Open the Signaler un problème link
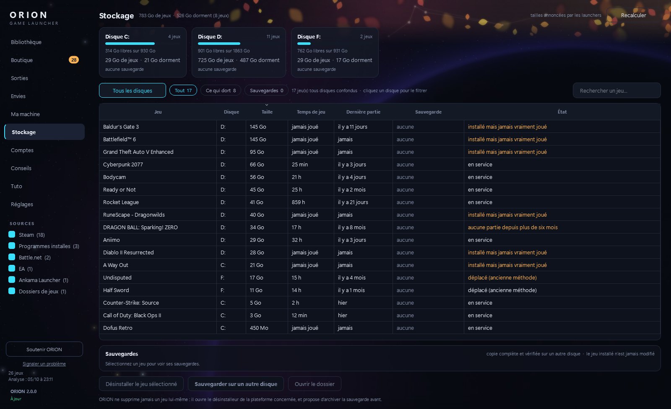The height and width of the screenshot is (409, 671). point(44,364)
